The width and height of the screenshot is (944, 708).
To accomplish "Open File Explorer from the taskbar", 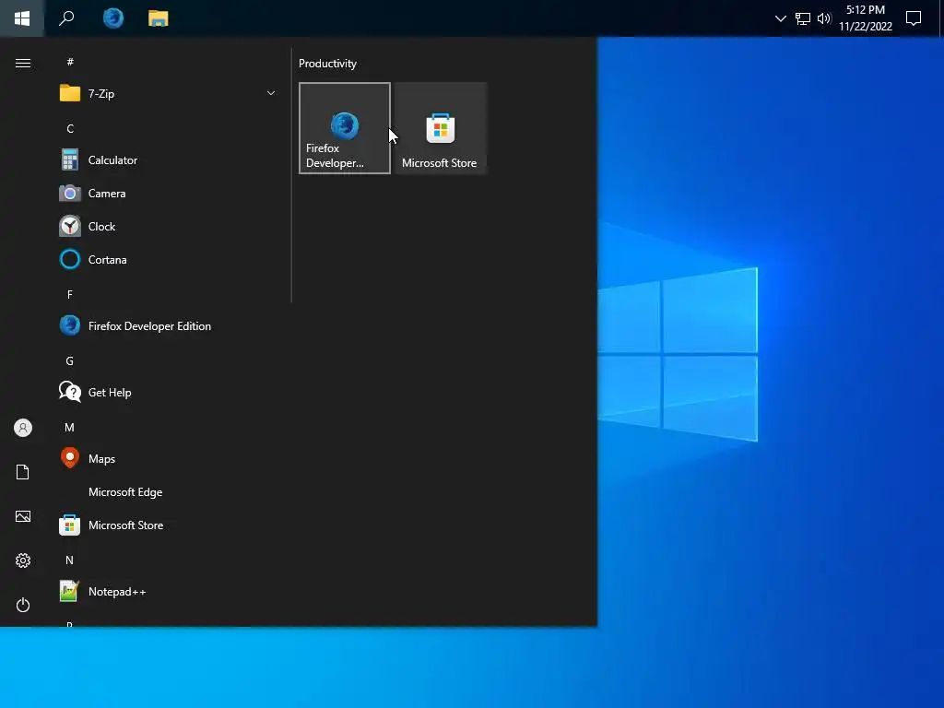I will tap(159, 18).
